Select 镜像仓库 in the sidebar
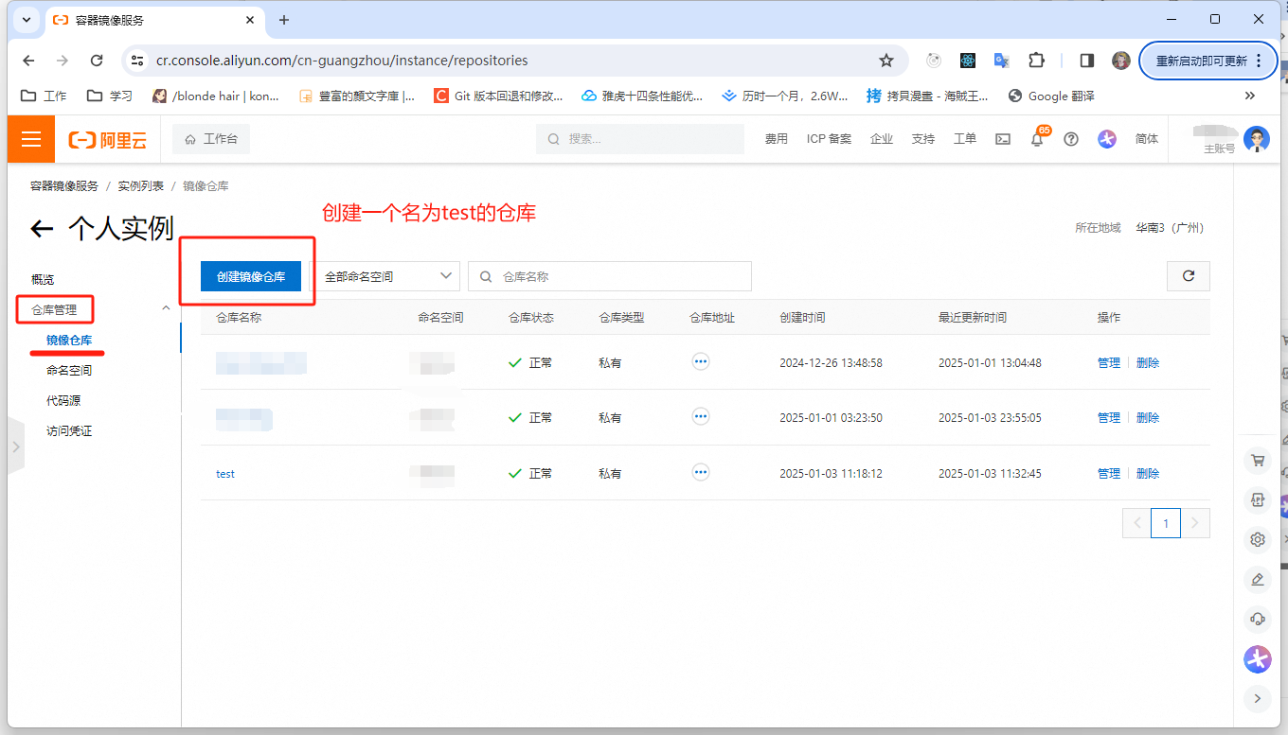 tap(69, 340)
